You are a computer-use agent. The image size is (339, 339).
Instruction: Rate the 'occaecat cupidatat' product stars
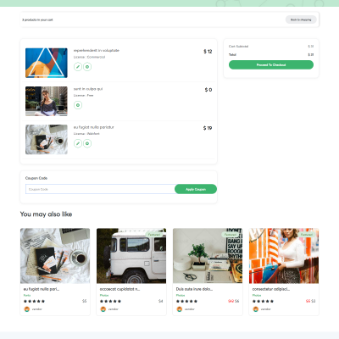(110, 301)
